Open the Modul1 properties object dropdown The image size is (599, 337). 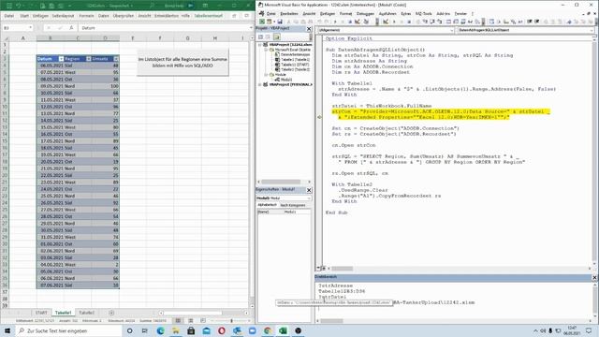pyautogui.click(x=309, y=198)
